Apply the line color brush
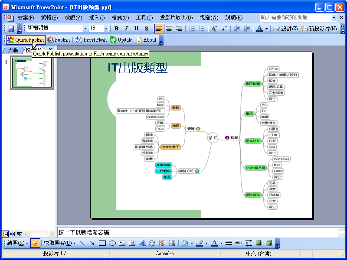 tap(200, 243)
